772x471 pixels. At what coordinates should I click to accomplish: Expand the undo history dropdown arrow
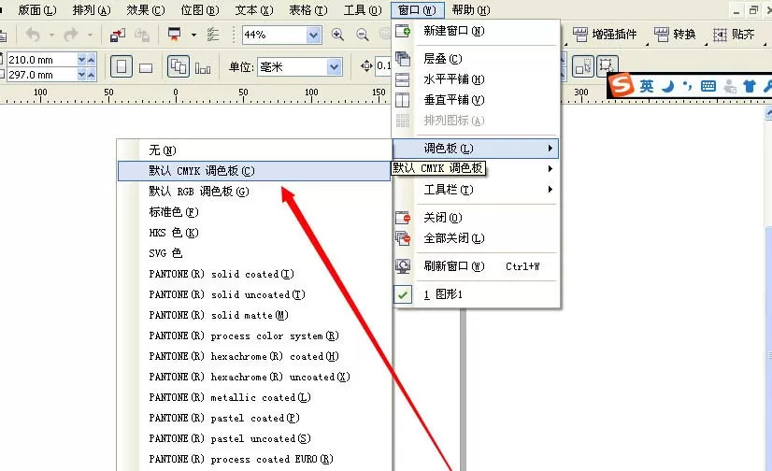(x=51, y=35)
